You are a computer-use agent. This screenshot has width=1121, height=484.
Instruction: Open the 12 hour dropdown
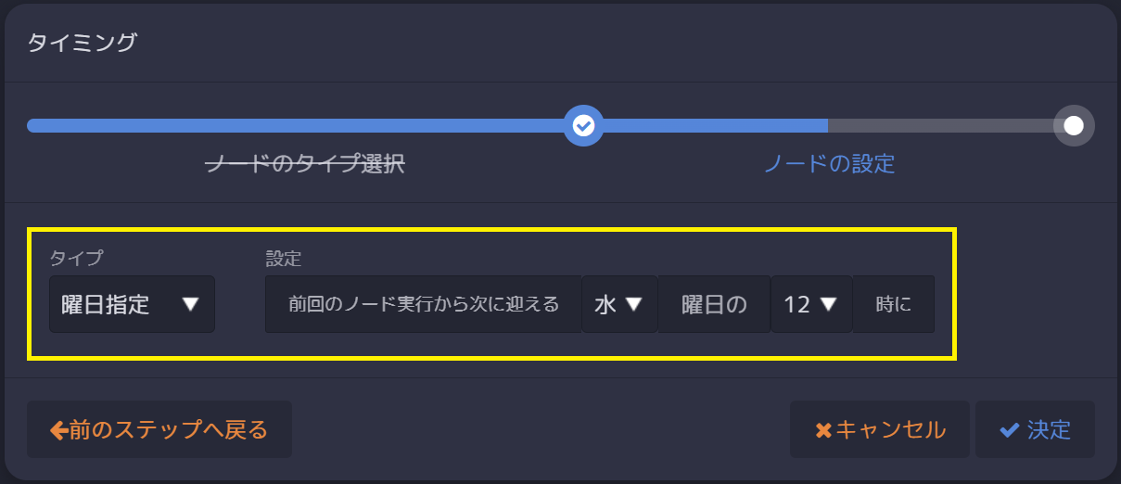pos(811,304)
